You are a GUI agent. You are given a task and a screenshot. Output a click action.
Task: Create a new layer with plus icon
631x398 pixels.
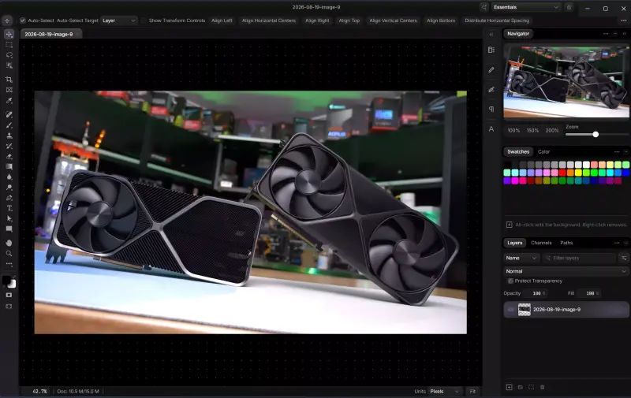(x=509, y=387)
